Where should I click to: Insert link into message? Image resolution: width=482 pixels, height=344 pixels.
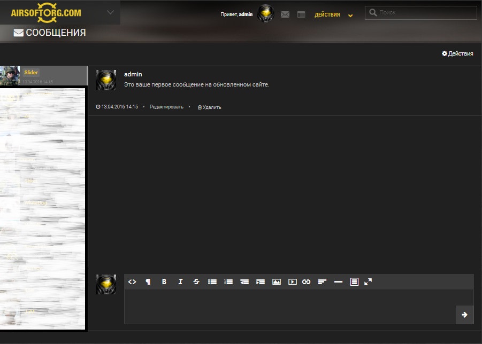[306, 282]
